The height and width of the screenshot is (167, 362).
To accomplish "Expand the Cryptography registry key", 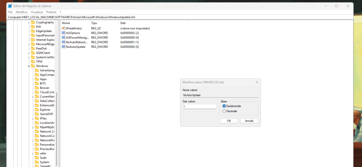I will click(x=29, y=22).
